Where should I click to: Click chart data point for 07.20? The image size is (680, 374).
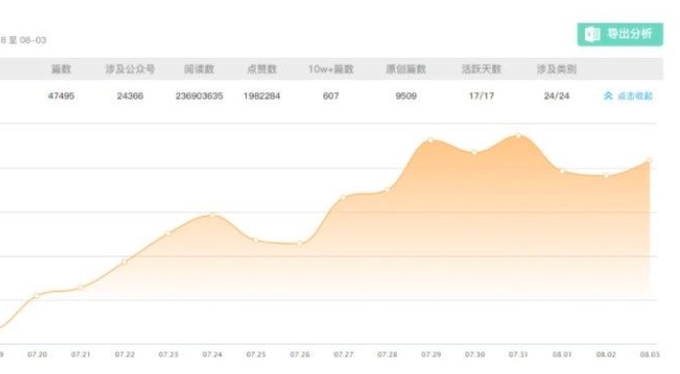(x=37, y=296)
